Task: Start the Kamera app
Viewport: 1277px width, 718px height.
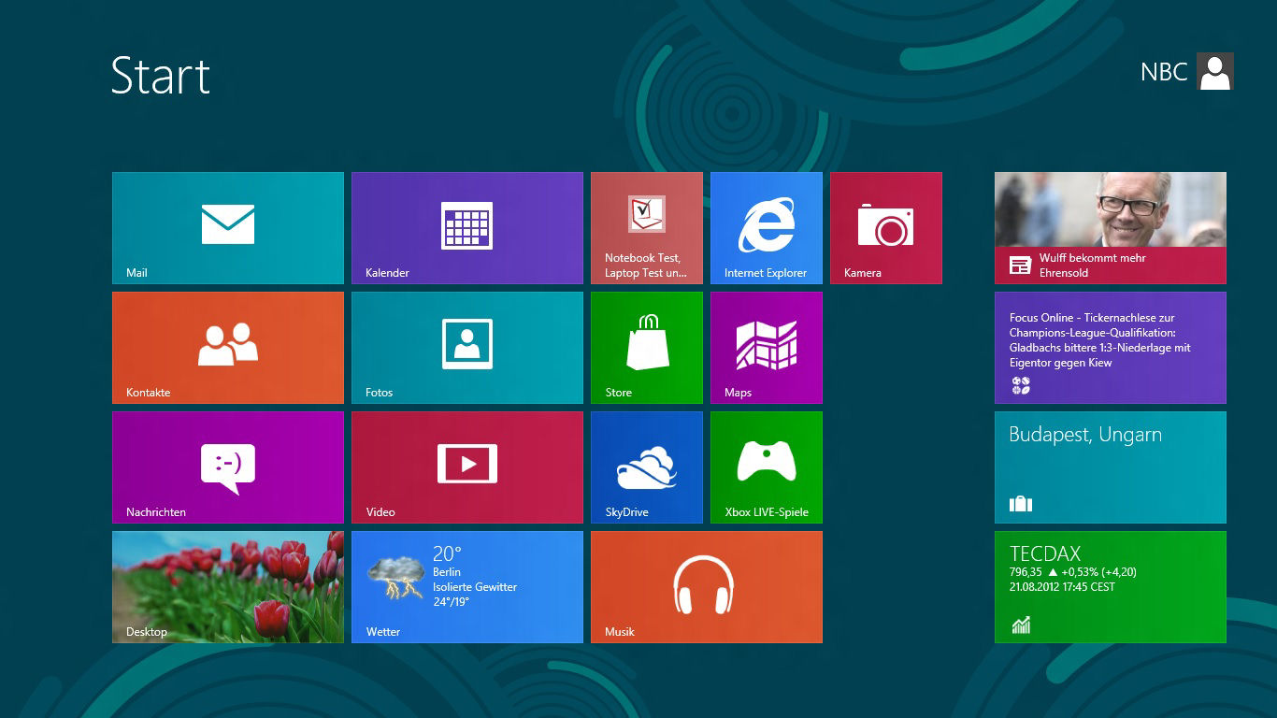Action: click(x=885, y=227)
